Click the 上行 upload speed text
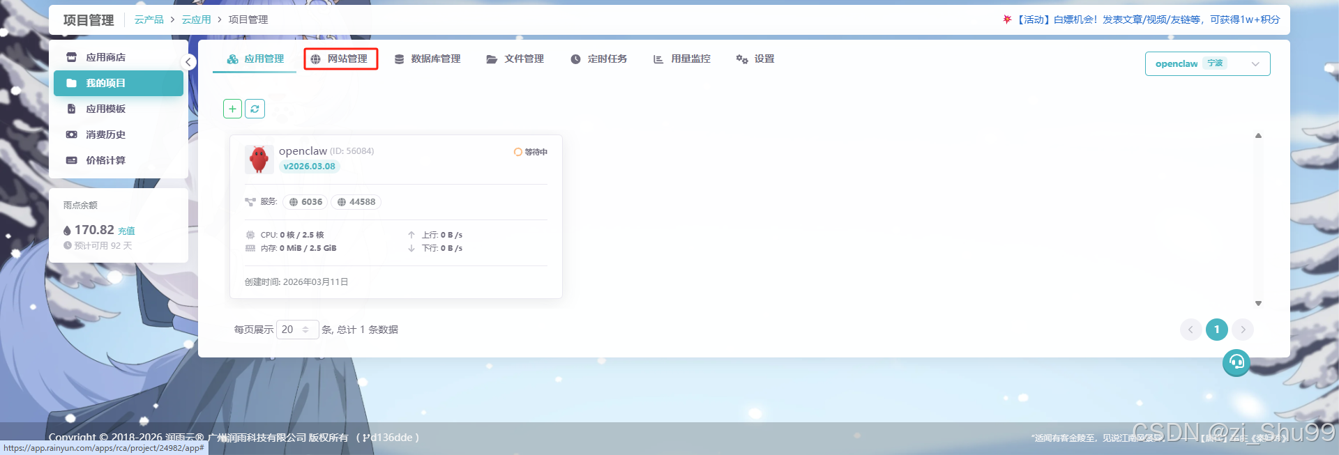The image size is (1339, 455). [442, 235]
